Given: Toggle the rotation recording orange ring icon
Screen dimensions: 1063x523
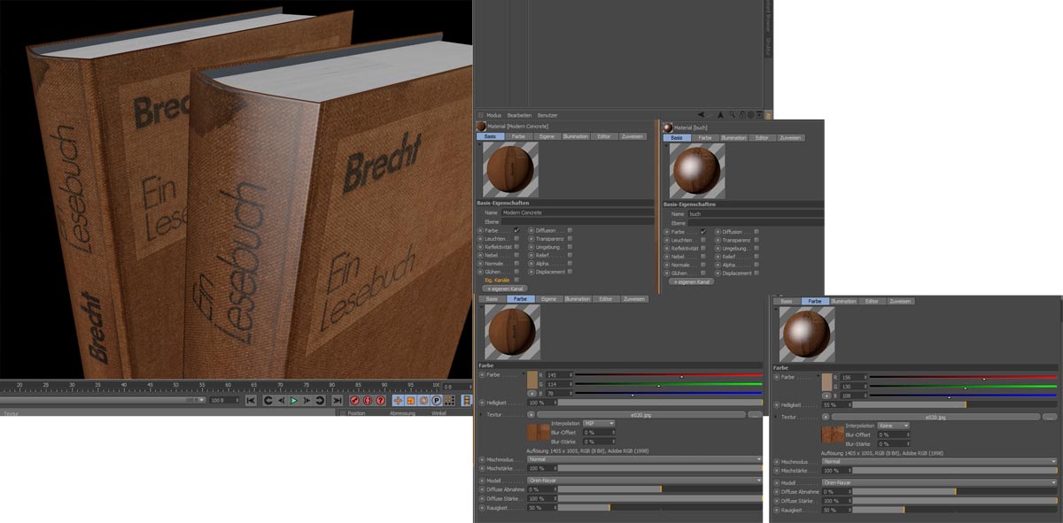Looking at the screenshot, I should tap(423, 401).
